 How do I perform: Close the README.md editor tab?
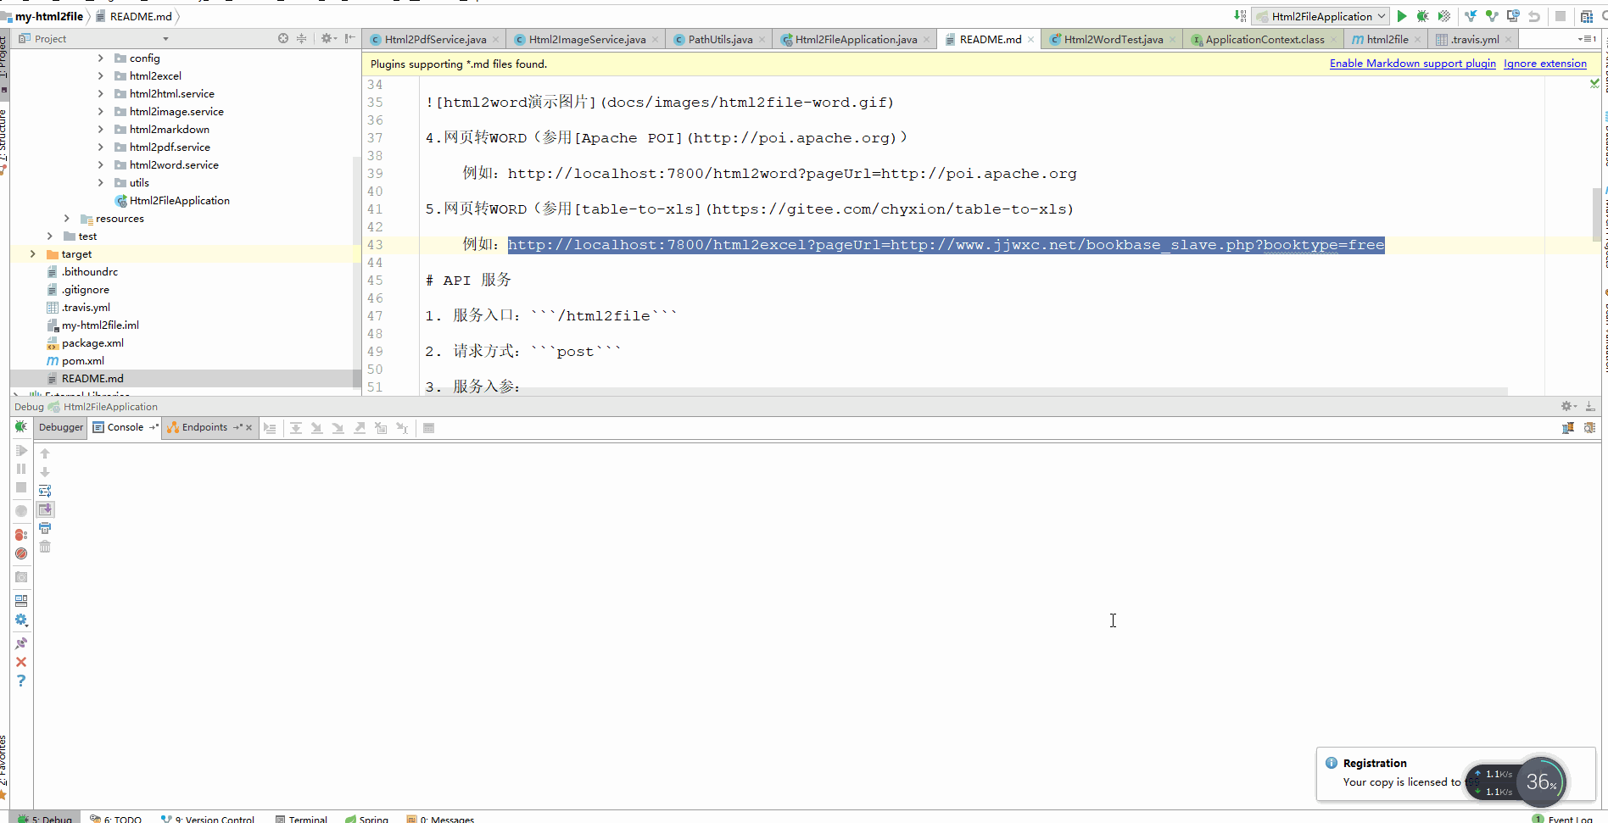coord(1030,39)
